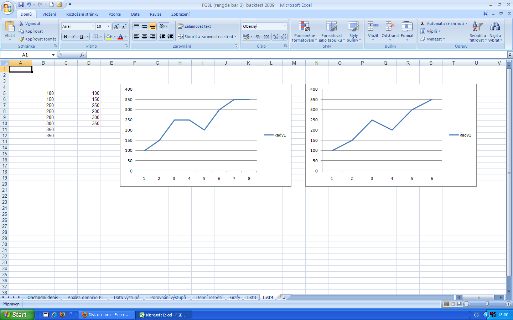513x320 pixels.
Task: Open Firefox from the quick launch
Action: (63, 315)
